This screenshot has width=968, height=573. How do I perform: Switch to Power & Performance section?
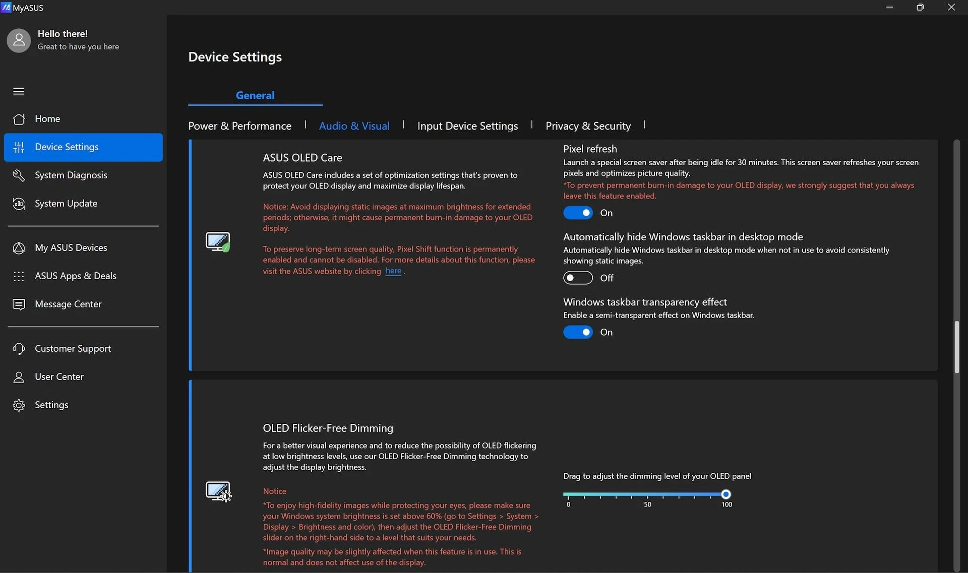point(240,126)
